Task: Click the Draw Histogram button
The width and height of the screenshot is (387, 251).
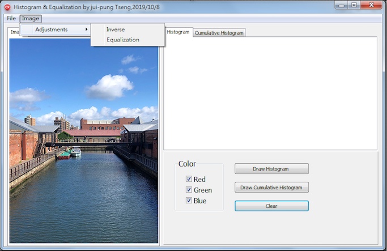Action: click(x=271, y=169)
